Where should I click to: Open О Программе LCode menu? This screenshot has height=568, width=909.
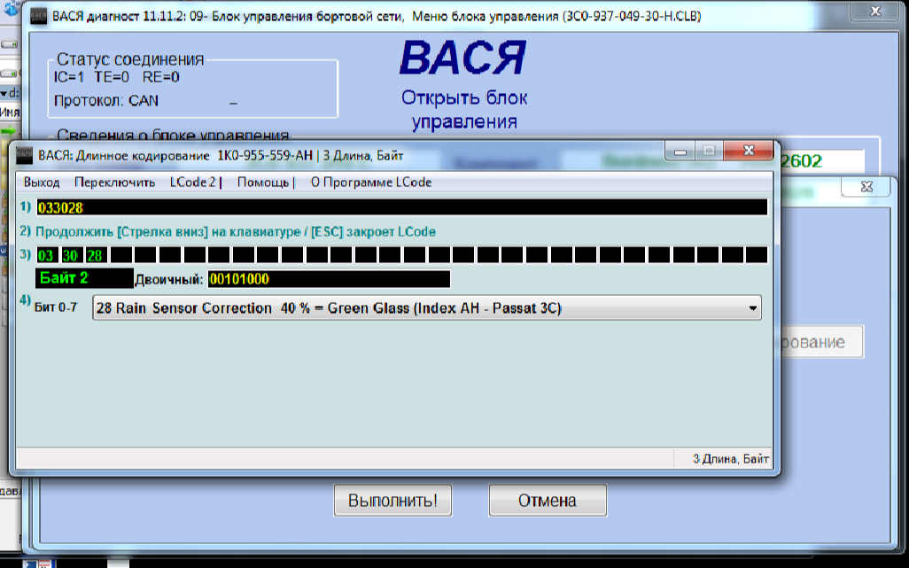(371, 182)
